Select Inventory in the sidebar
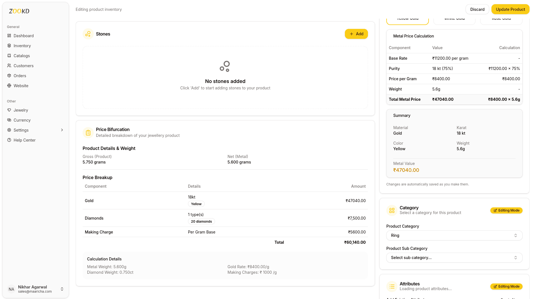The height and width of the screenshot is (299, 534). click(22, 46)
